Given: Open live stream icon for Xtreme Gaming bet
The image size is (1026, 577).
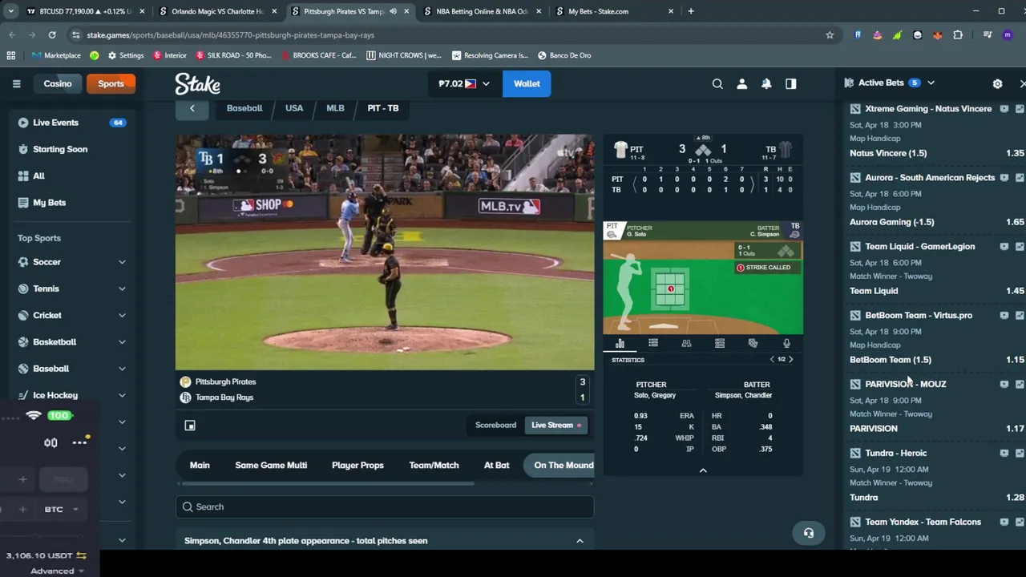Looking at the screenshot, I should (1004, 109).
